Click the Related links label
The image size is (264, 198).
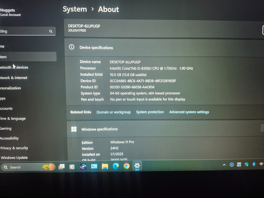pyautogui.click(x=81, y=112)
